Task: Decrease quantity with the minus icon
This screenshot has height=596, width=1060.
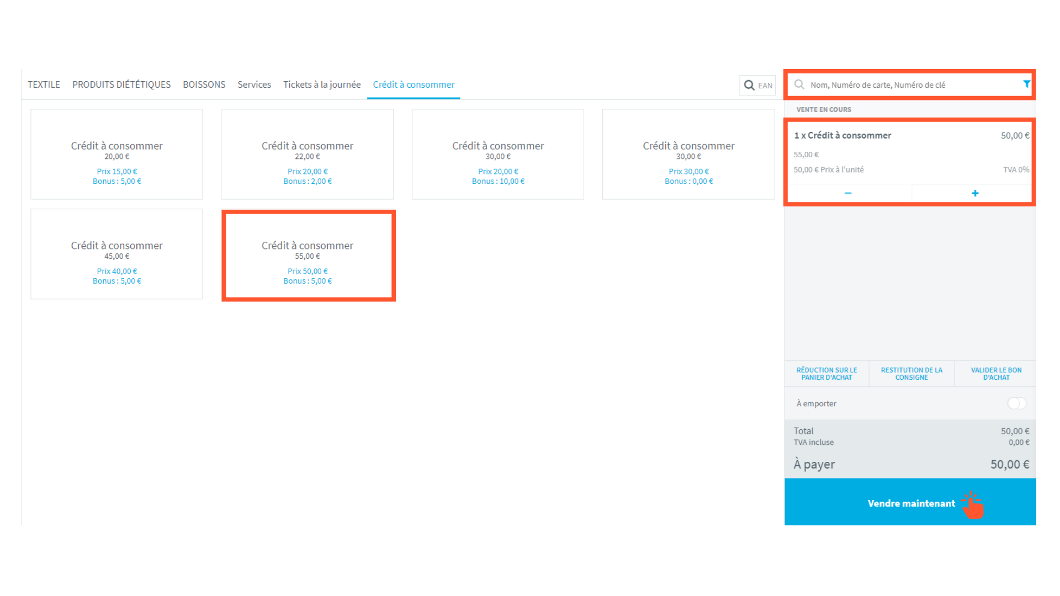Action: click(x=848, y=193)
